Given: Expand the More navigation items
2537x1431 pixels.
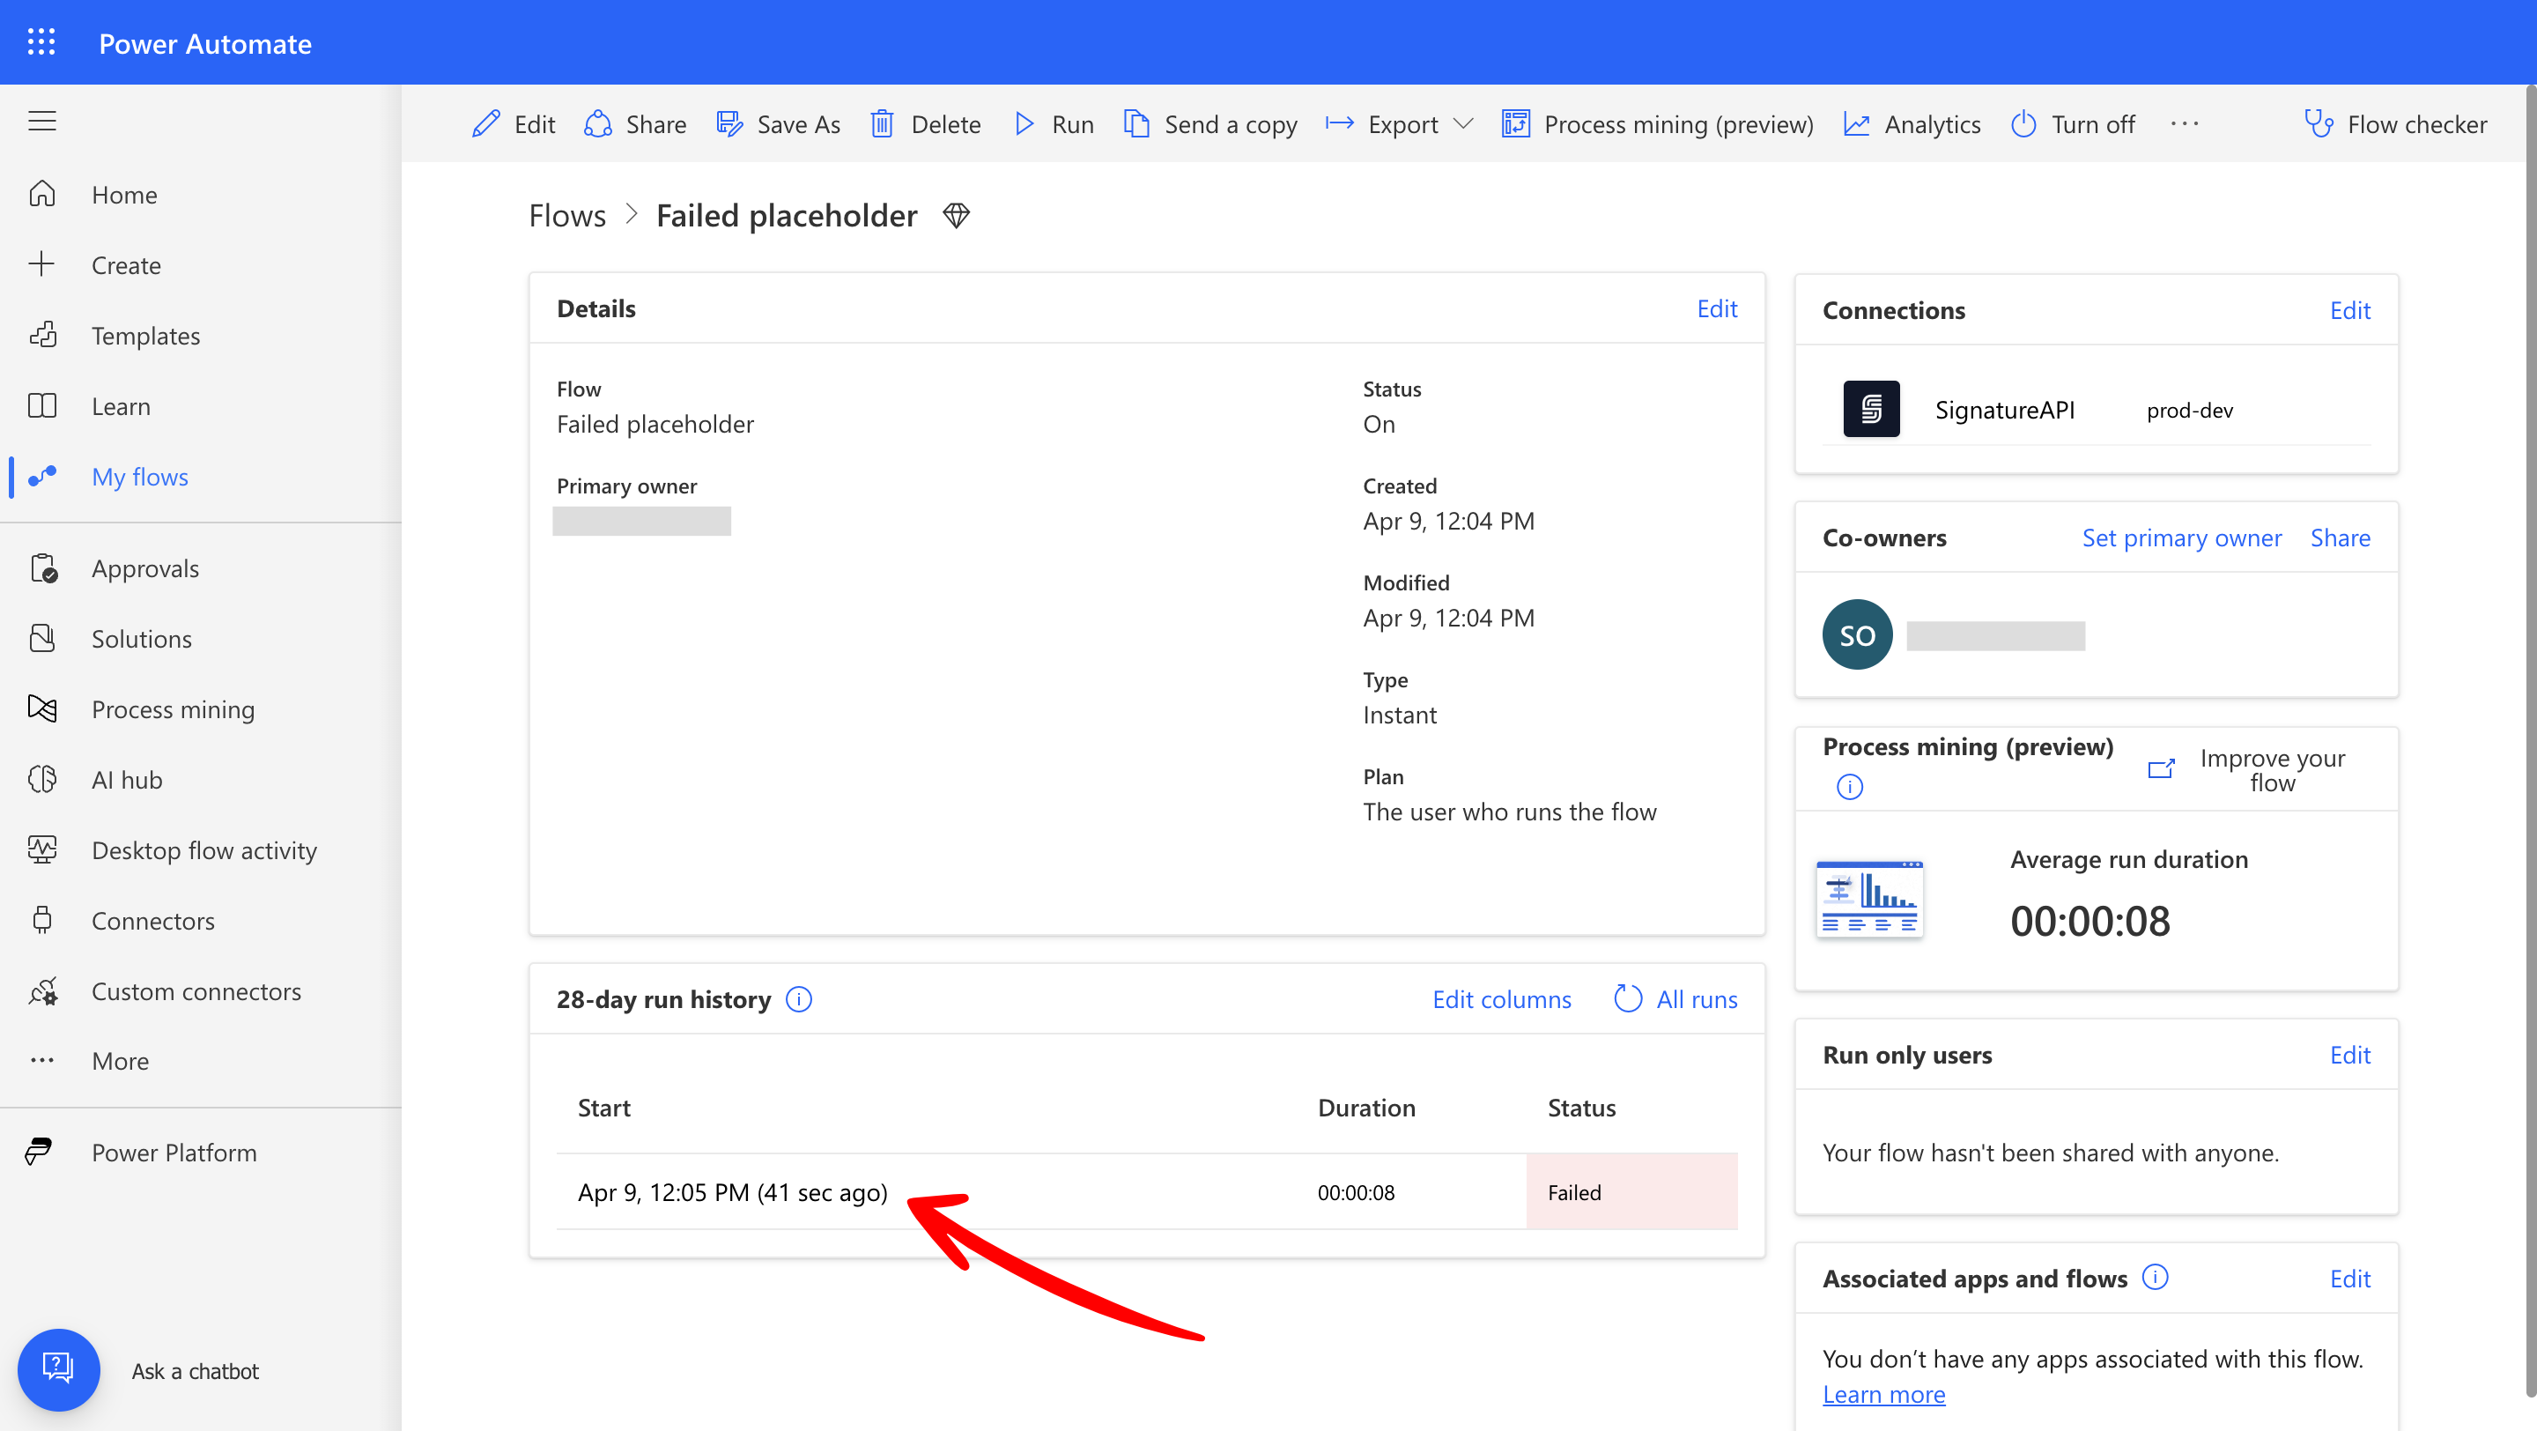Looking at the screenshot, I should [x=120, y=1061].
